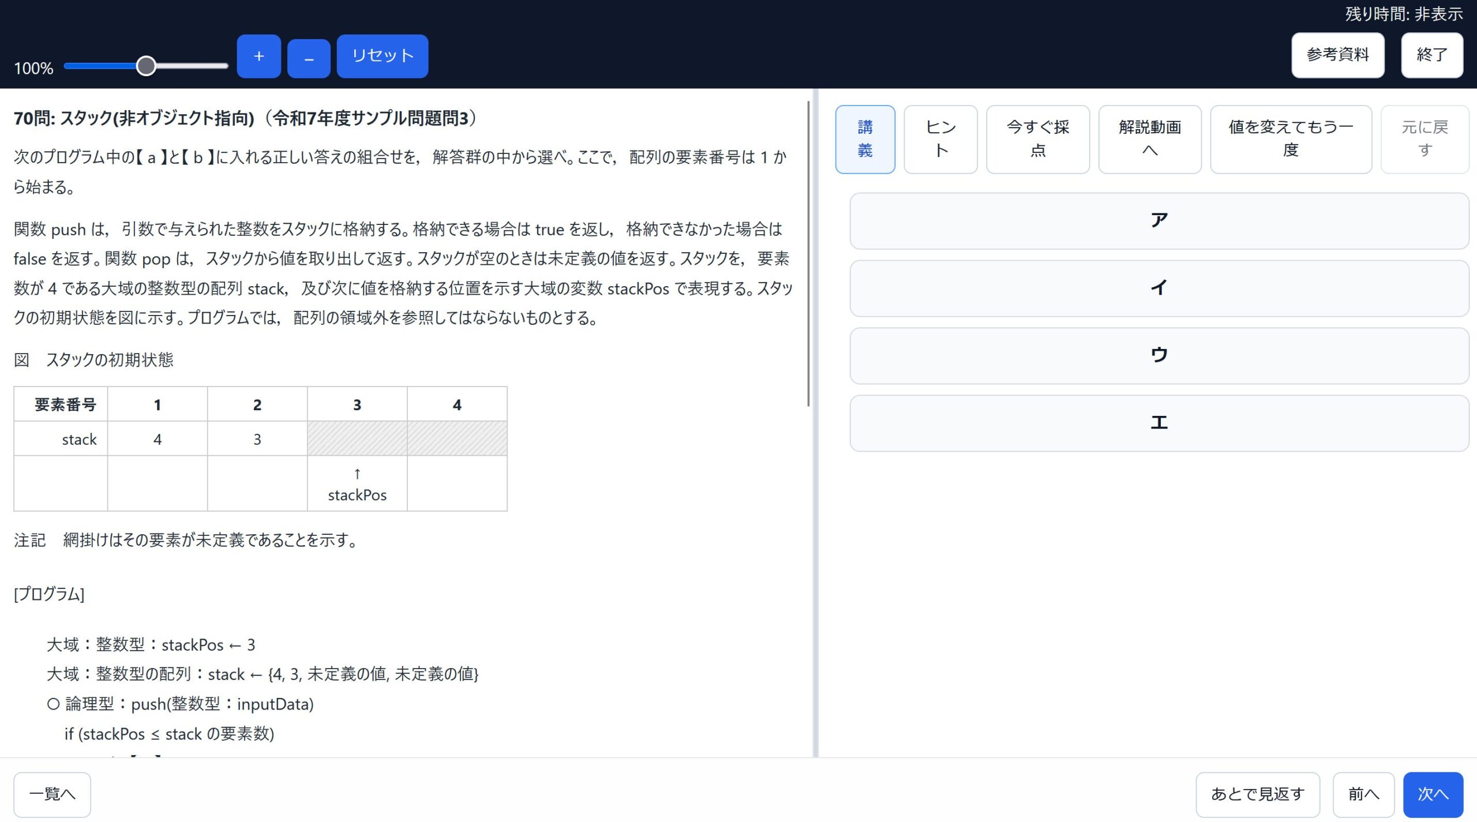This screenshot has height=822, width=1477.
Task: Adjust the zoom level slider handle
Action: 147,66
